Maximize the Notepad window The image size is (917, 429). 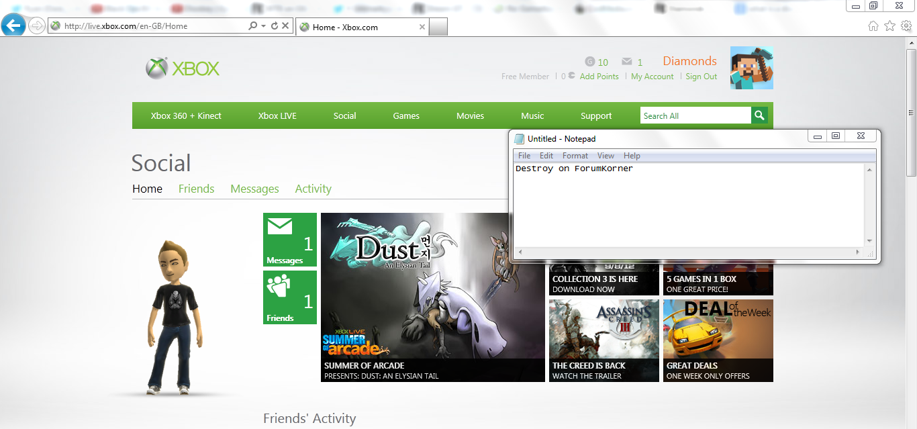click(x=836, y=136)
